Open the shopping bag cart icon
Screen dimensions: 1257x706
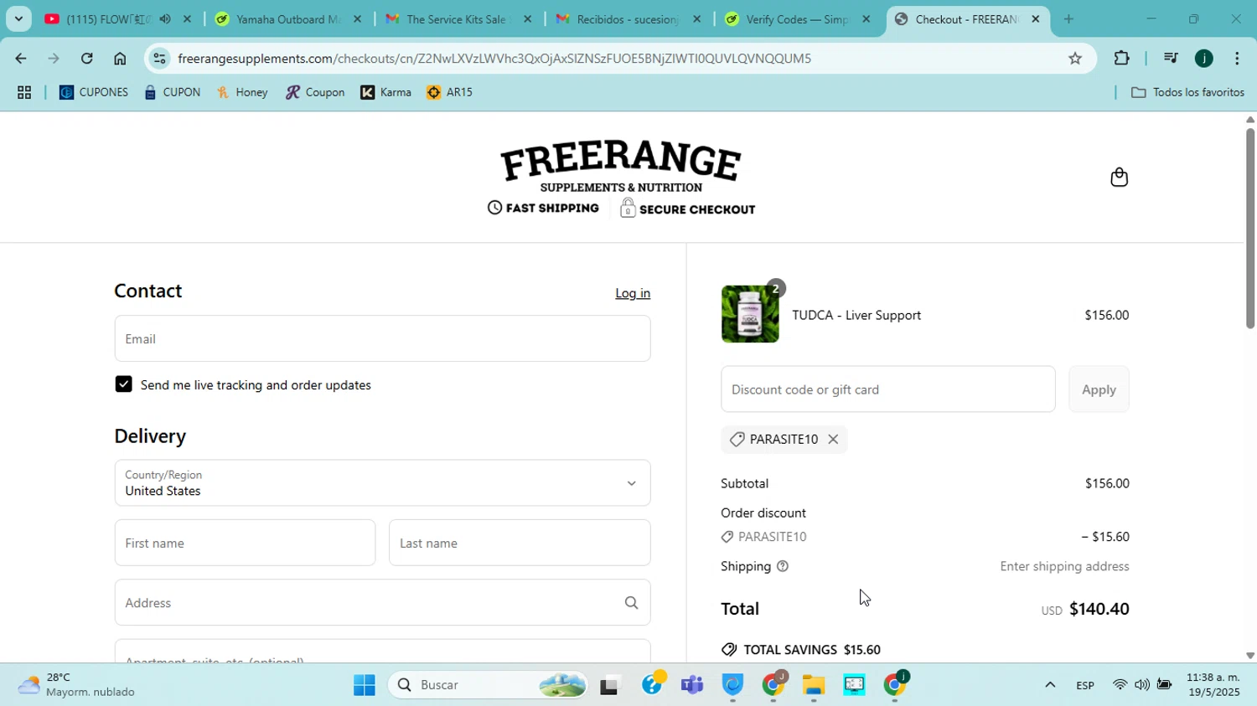pos(1119,177)
